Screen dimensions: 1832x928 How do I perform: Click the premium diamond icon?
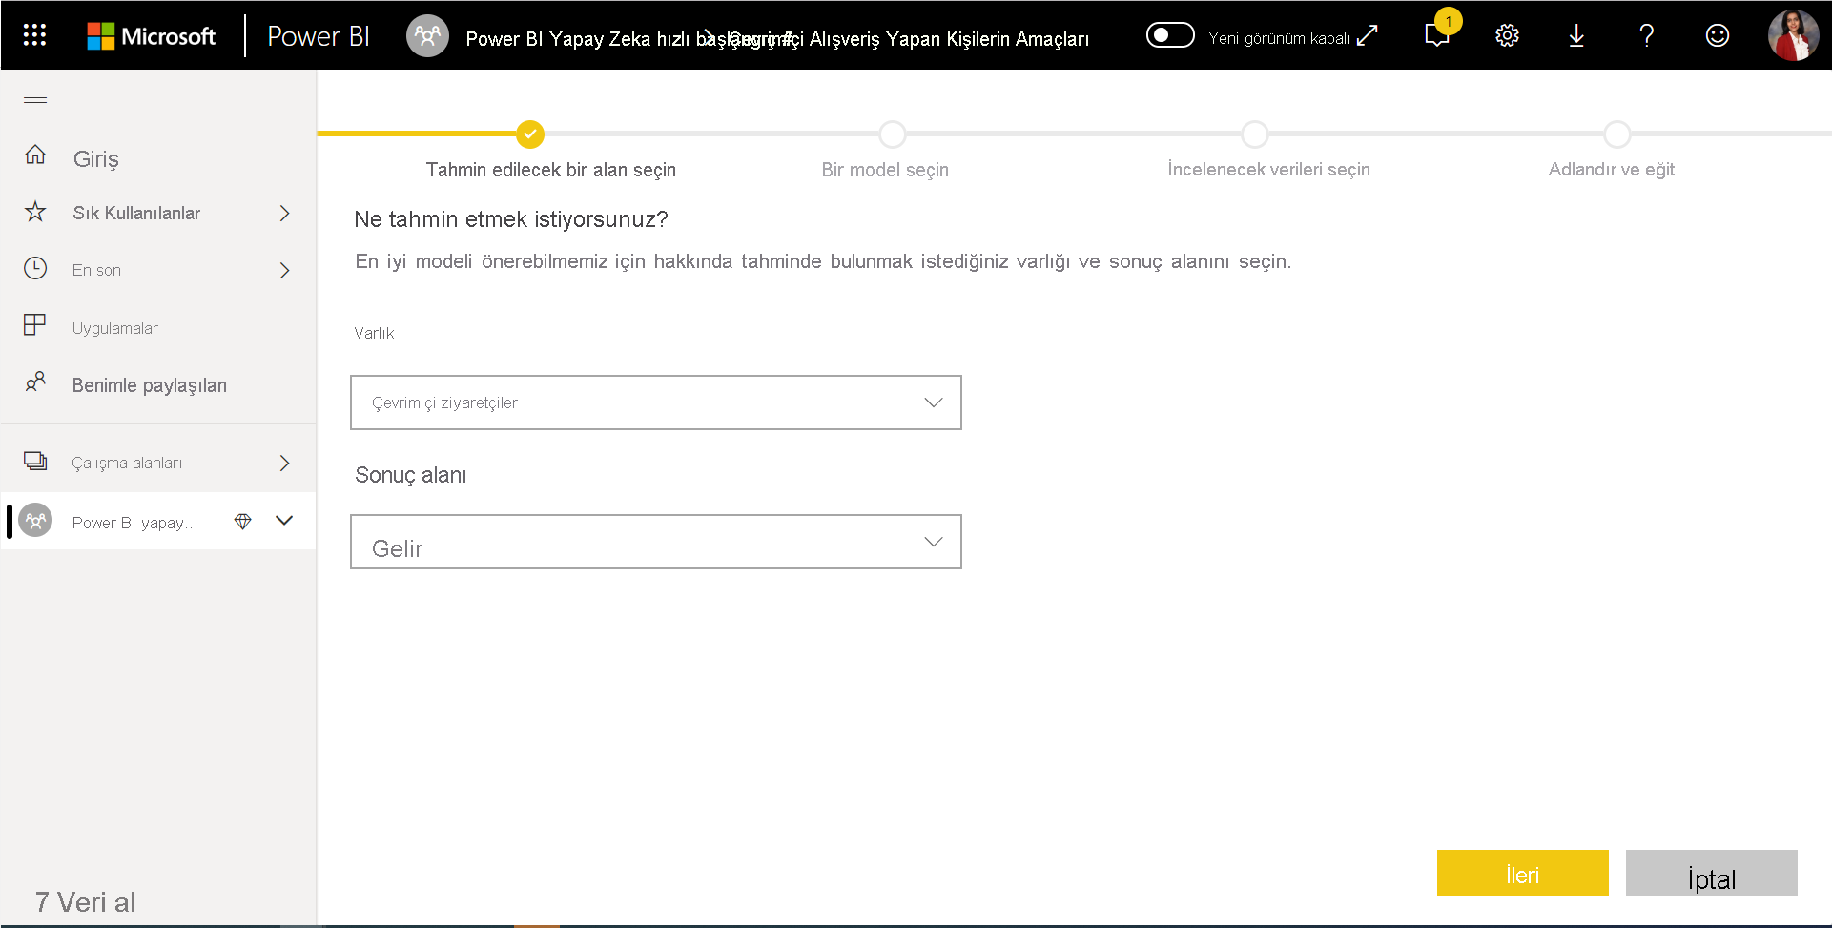click(242, 521)
